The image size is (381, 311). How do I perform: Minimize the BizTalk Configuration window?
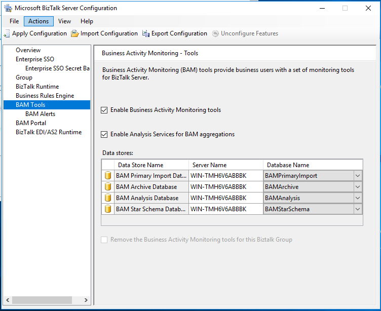[x=322, y=8]
